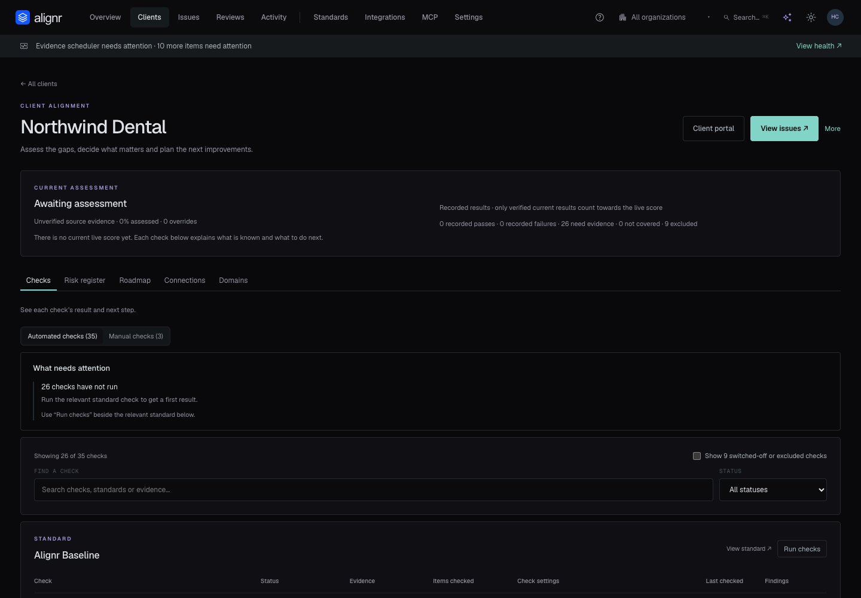Open the View standard link
Screen dimensions: 861x598
[x=749, y=549]
